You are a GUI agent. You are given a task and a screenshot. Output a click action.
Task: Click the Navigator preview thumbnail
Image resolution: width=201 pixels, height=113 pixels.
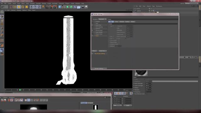click(x=95, y=107)
